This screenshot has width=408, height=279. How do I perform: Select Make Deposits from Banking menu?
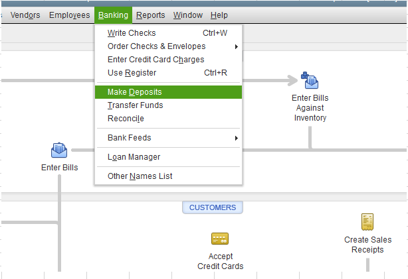(135, 92)
